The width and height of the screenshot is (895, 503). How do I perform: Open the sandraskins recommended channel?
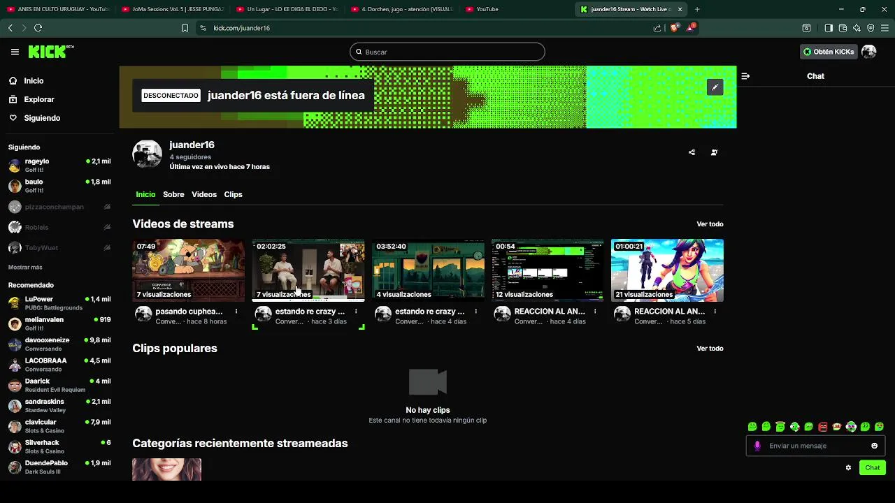[x=59, y=406]
